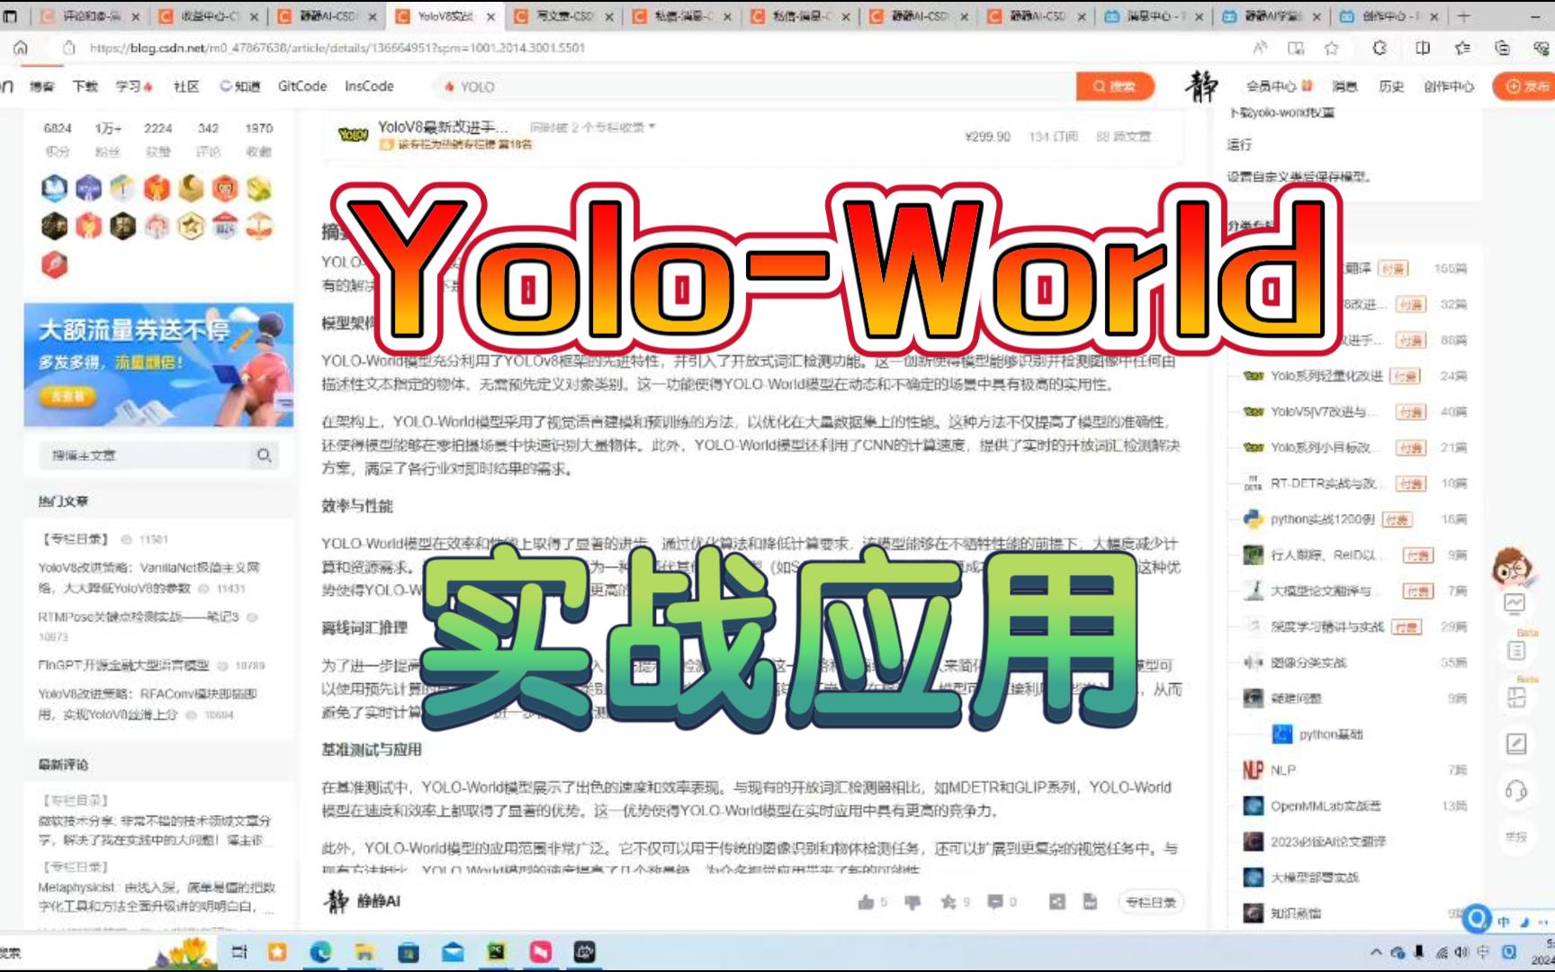This screenshot has width=1555, height=972.
Task: Click the 专栏目录 column catalog button
Action: 1151,902
